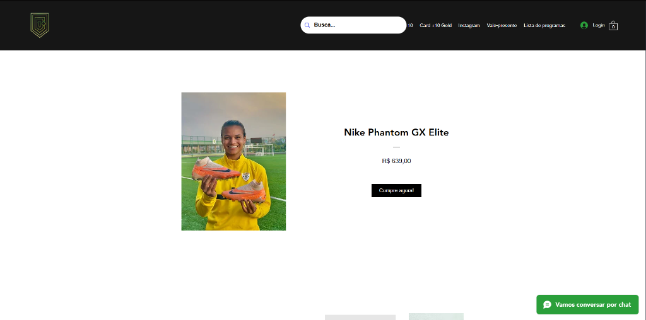This screenshot has width=646, height=320.
Task: Focus the Busca search field
Action: click(353, 25)
